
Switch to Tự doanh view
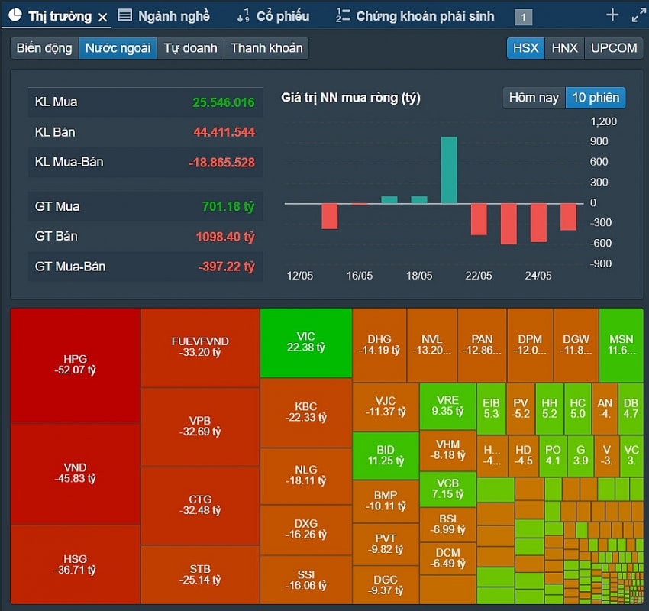point(190,48)
